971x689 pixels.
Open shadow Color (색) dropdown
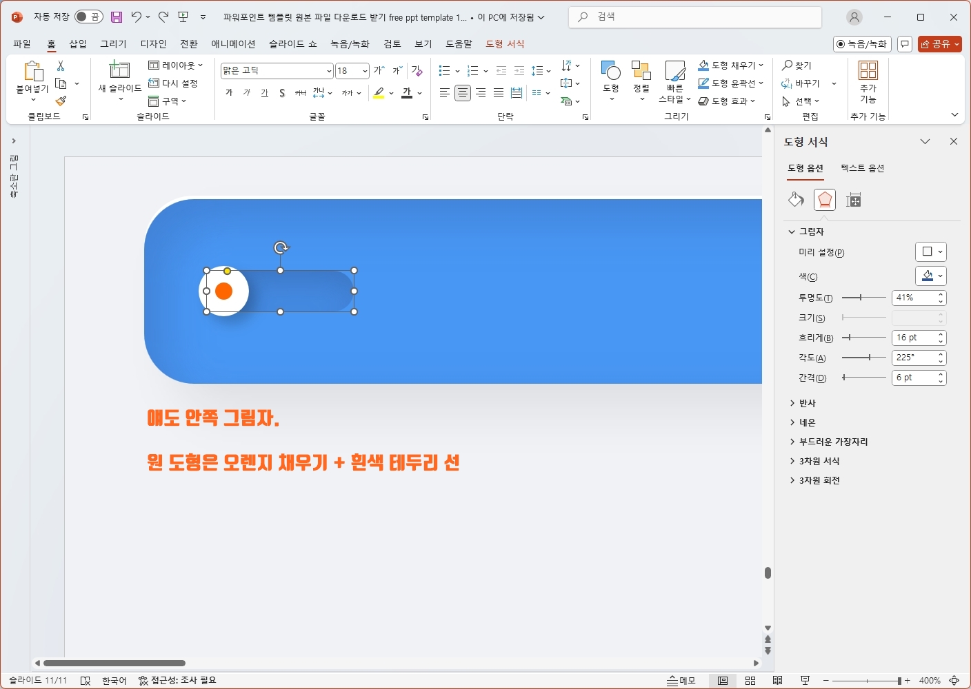(x=931, y=276)
